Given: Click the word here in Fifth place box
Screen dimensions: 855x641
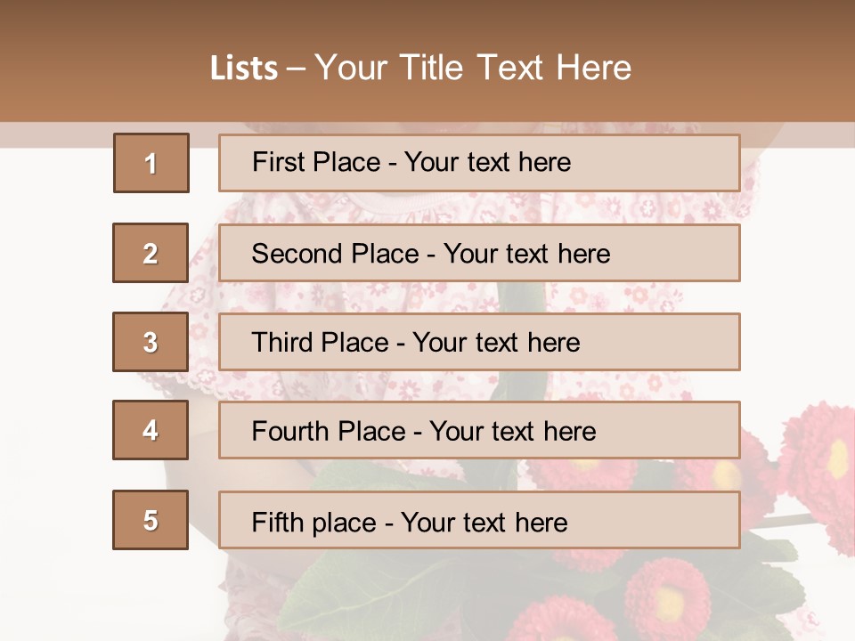Looking at the screenshot, I should tap(541, 523).
